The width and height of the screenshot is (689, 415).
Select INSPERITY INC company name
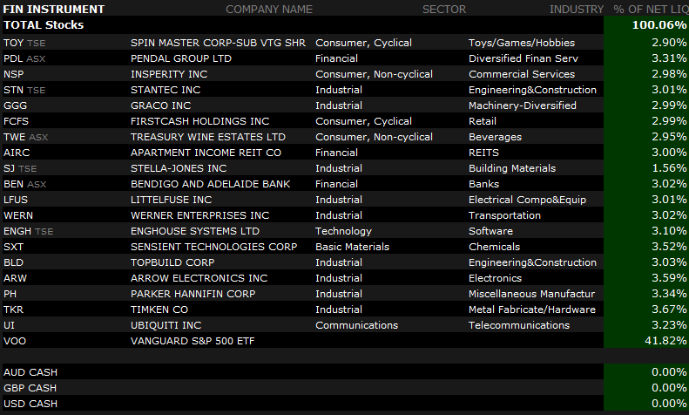169,74
